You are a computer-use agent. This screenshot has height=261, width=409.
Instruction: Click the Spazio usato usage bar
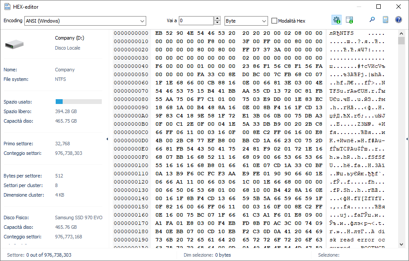(x=78, y=102)
